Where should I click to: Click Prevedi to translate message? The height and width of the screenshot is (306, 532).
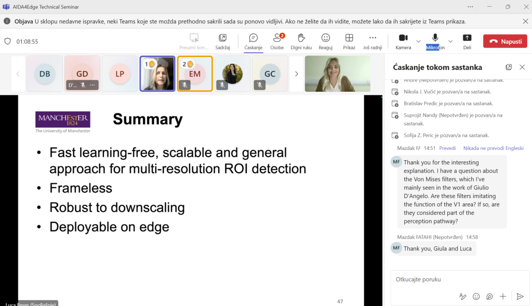click(447, 148)
